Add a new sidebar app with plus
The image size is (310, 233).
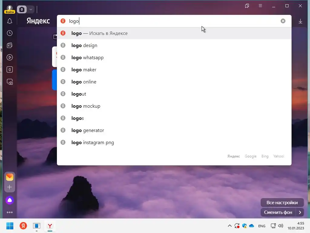coord(9,187)
